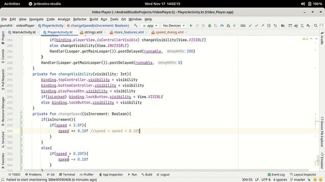Open the No Devices selector dropdown

[174, 26]
